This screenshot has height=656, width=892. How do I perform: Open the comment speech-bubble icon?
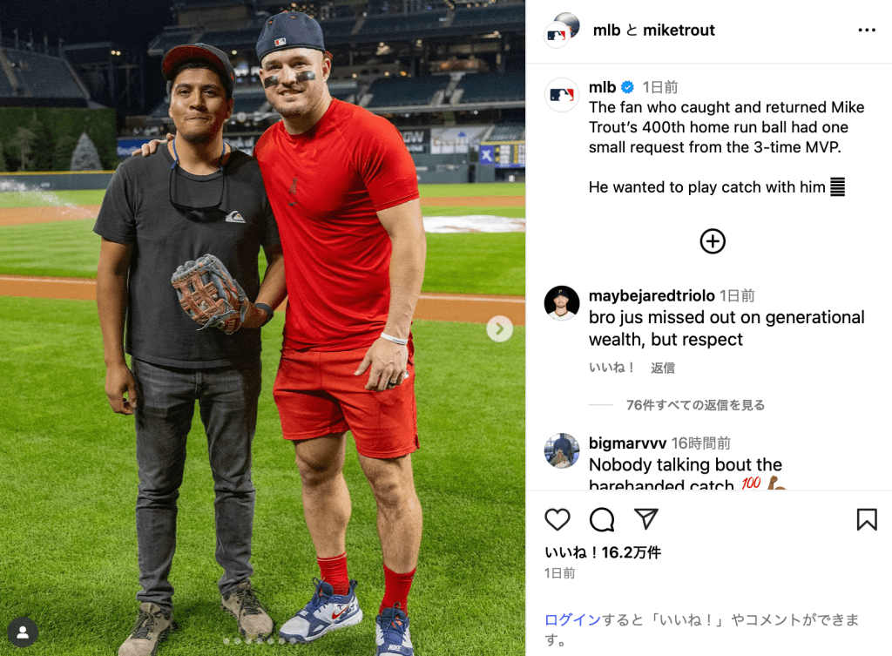(601, 519)
